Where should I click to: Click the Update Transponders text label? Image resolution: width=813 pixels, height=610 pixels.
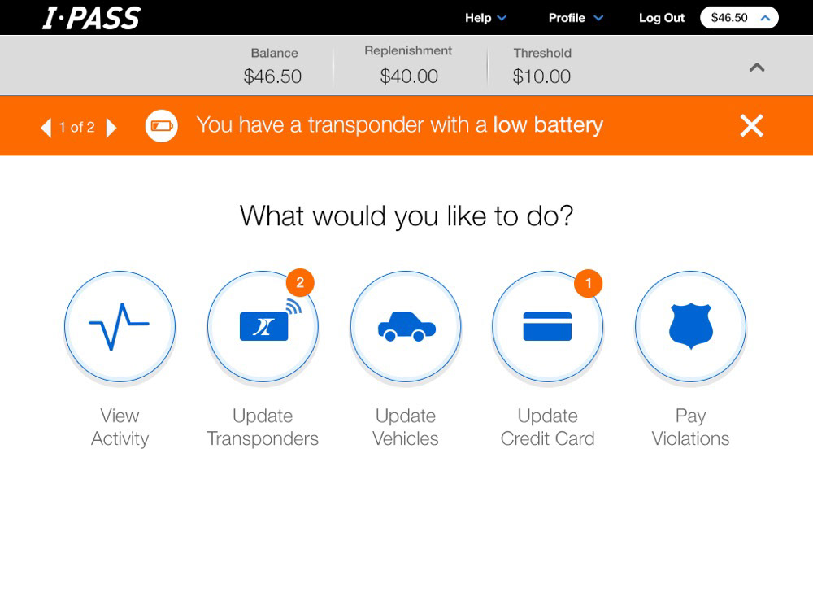[x=263, y=427]
